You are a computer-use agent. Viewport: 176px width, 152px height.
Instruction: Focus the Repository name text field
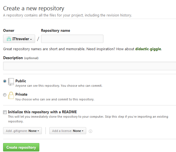coord(72,39)
